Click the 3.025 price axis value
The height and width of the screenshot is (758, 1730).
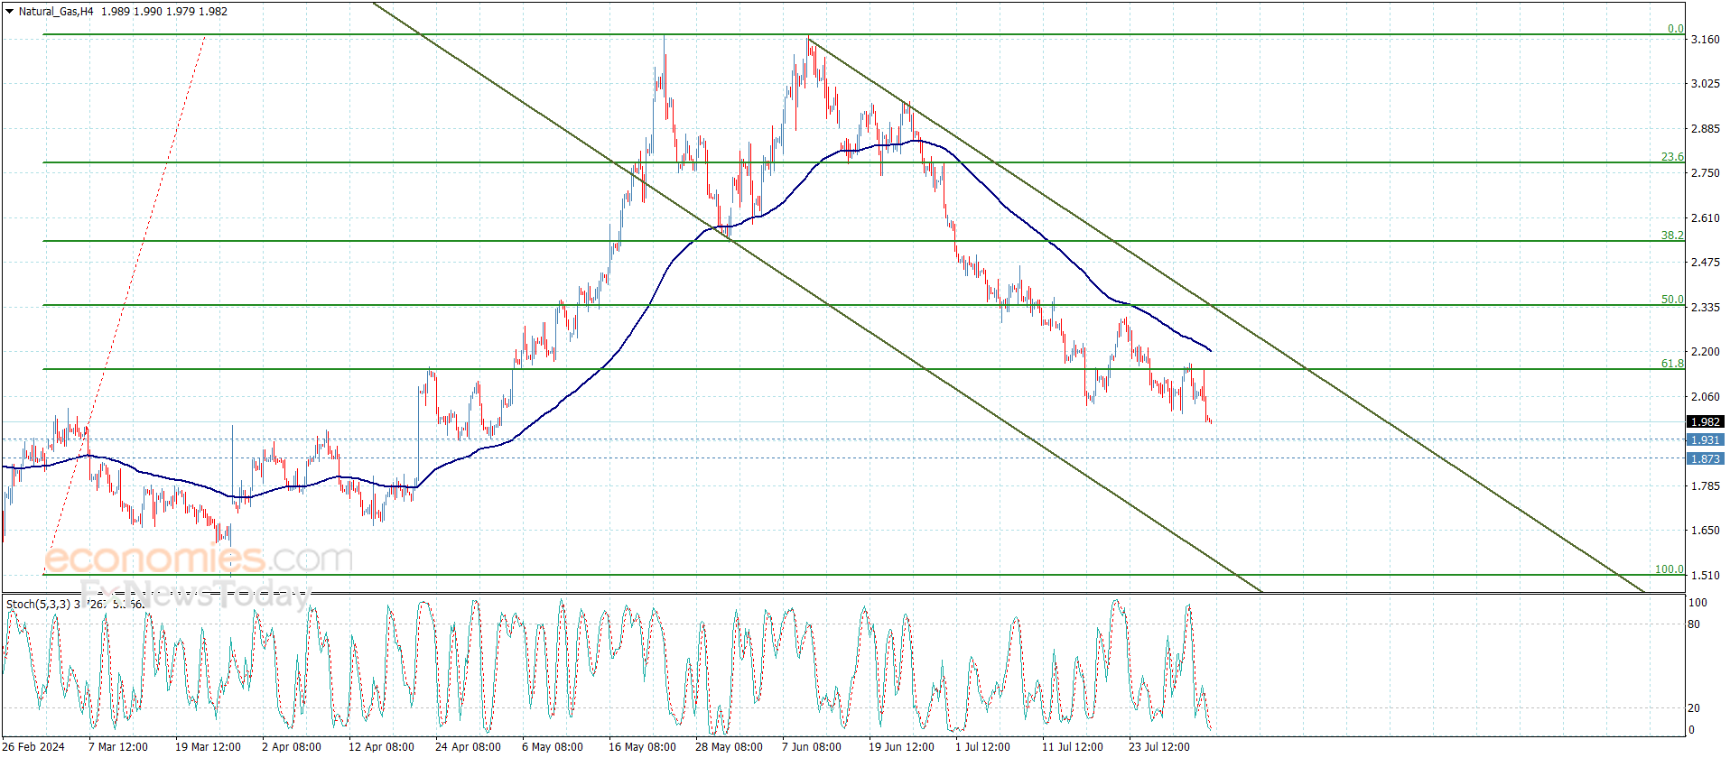coord(1705,84)
